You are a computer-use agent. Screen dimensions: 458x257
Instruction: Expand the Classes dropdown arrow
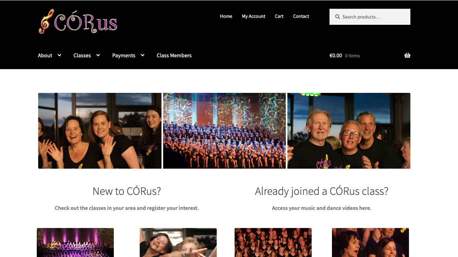click(98, 55)
